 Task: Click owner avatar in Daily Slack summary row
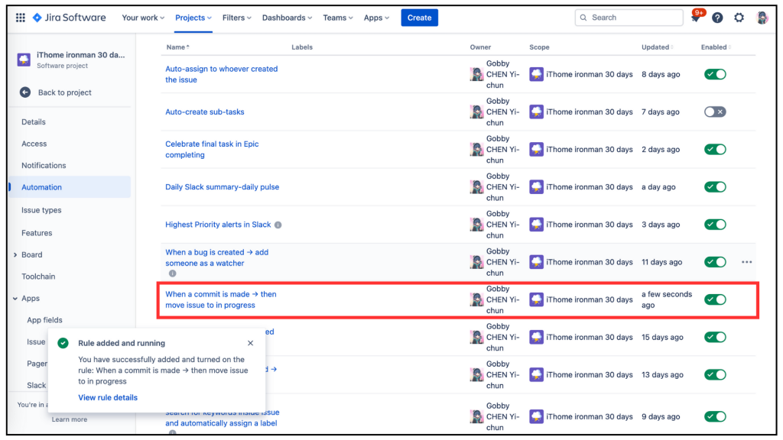476,187
